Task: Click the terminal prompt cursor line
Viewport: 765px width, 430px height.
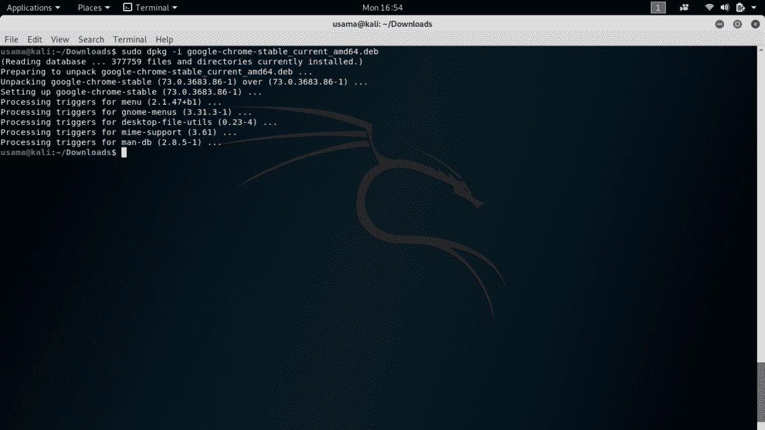Action: pos(123,152)
